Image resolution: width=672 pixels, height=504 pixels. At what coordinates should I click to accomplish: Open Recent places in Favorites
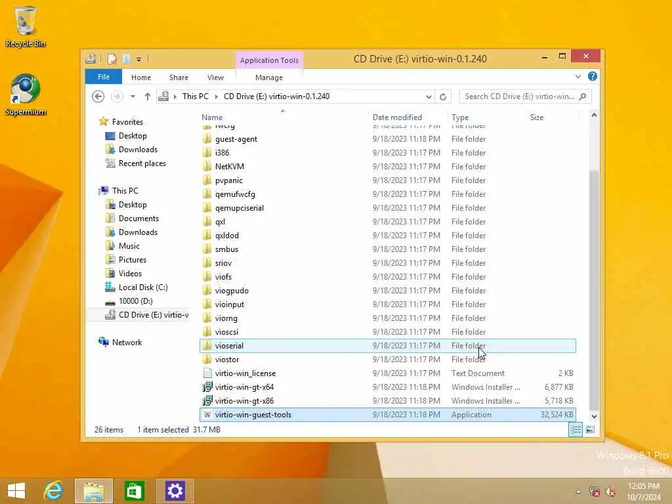tap(142, 163)
